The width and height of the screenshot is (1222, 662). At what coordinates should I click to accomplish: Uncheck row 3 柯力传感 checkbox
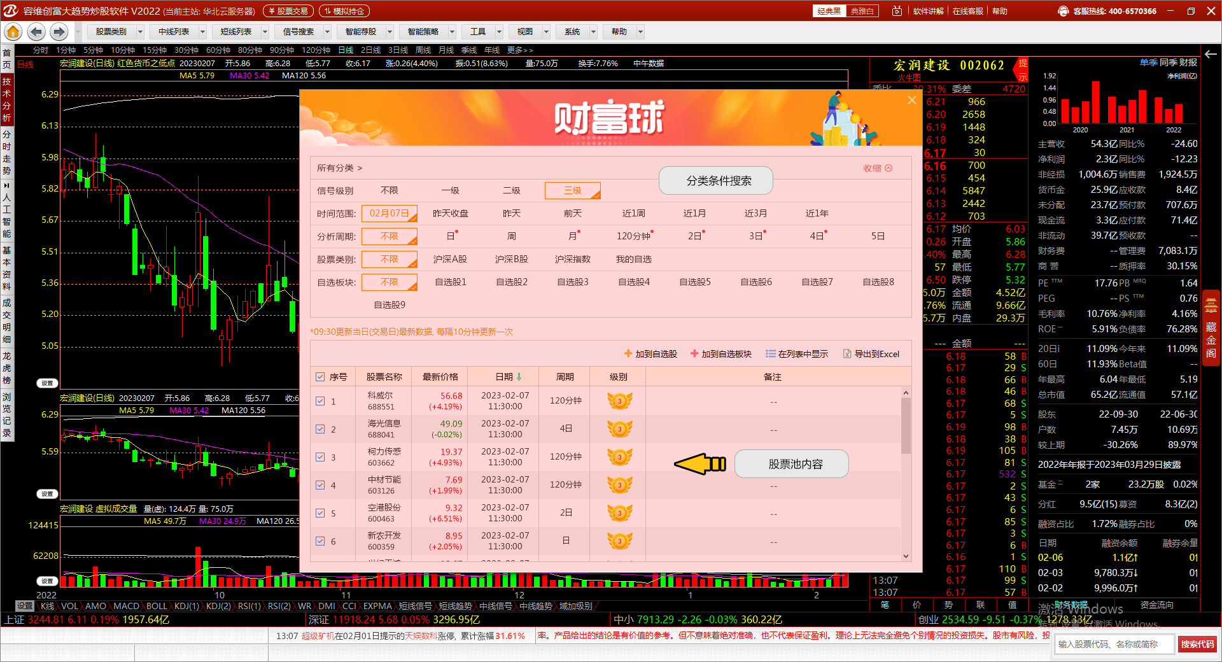(320, 457)
